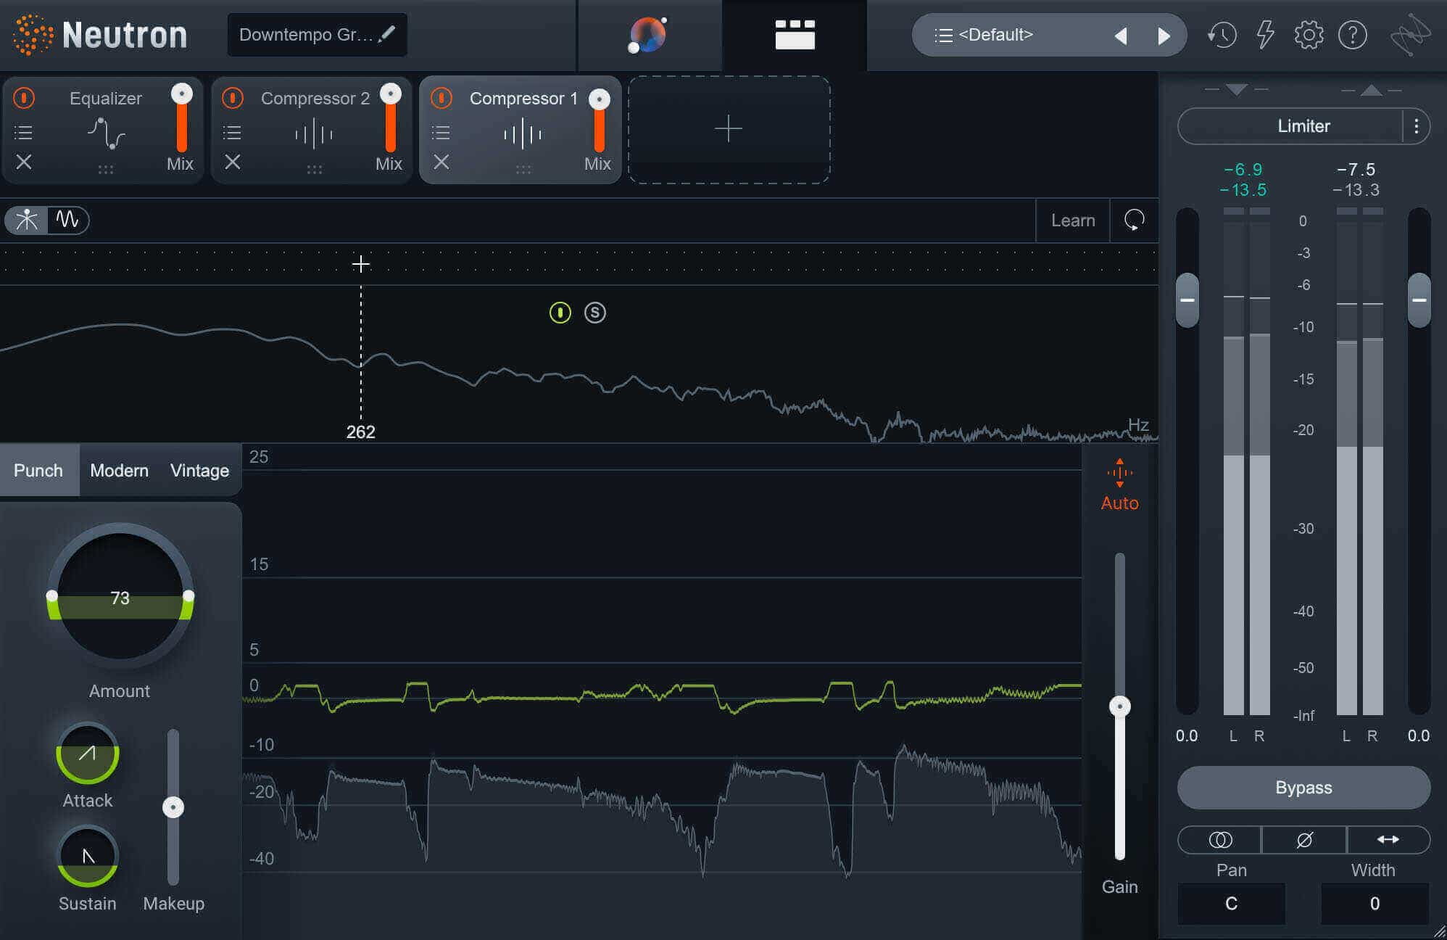1447x940 pixels.
Task: Open the Mix Assistant orb
Action: [x=647, y=35]
